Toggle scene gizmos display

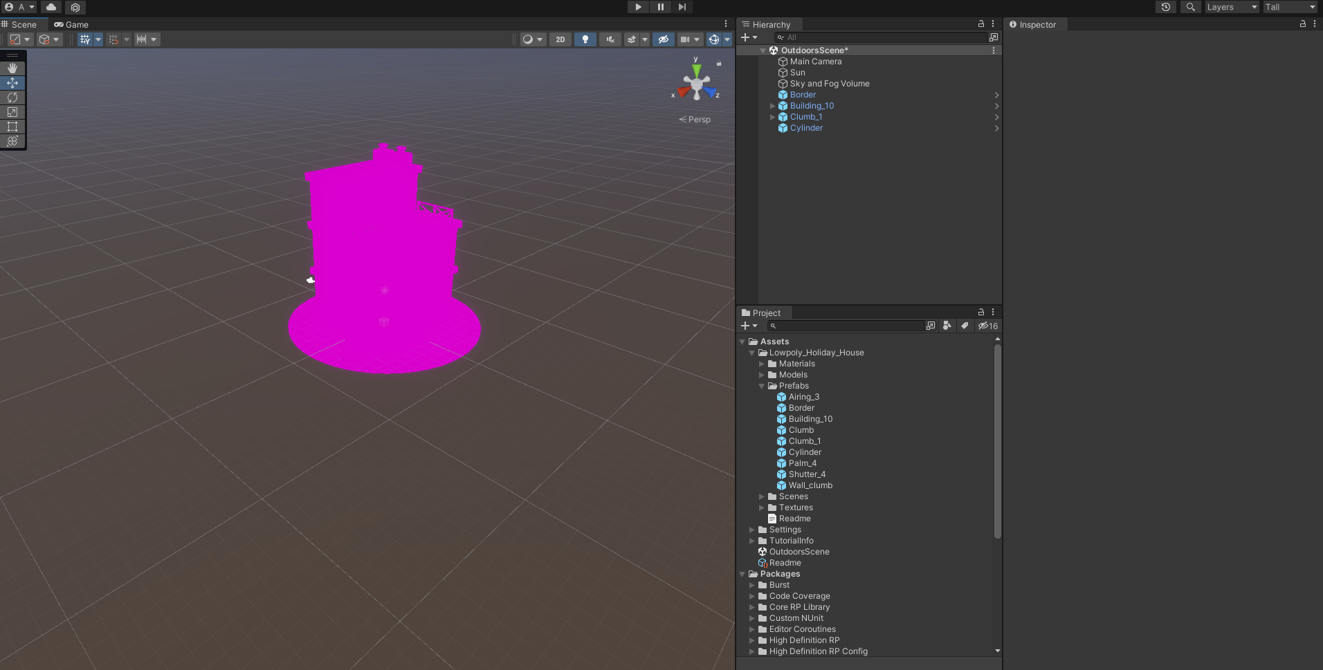pyautogui.click(x=714, y=39)
